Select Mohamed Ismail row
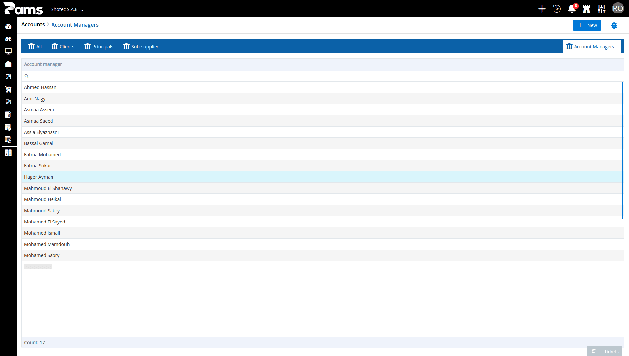The image size is (629, 356). coord(322,233)
